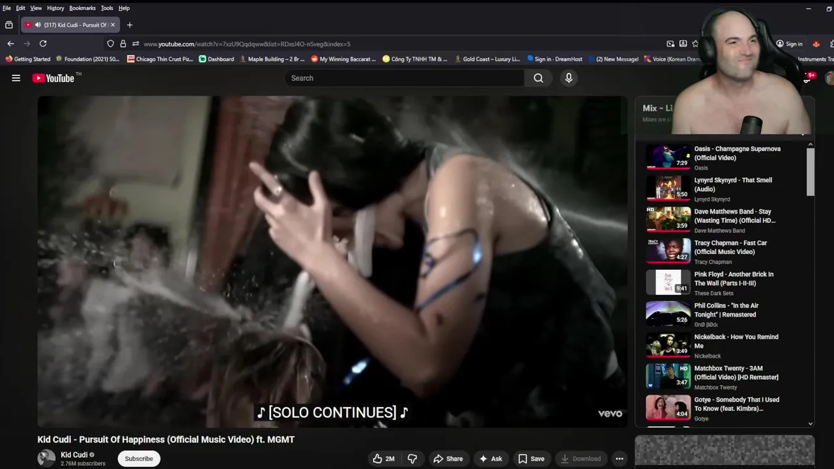This screenshot has height=469, width=834.
Task: Open the Kid Cudi channel avatar
Action: pyautogui.click(x=46, y=459)
